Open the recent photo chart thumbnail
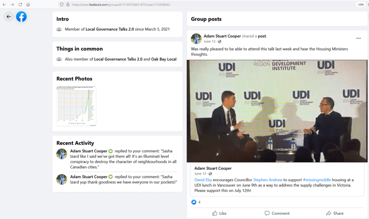 point(76,106)
